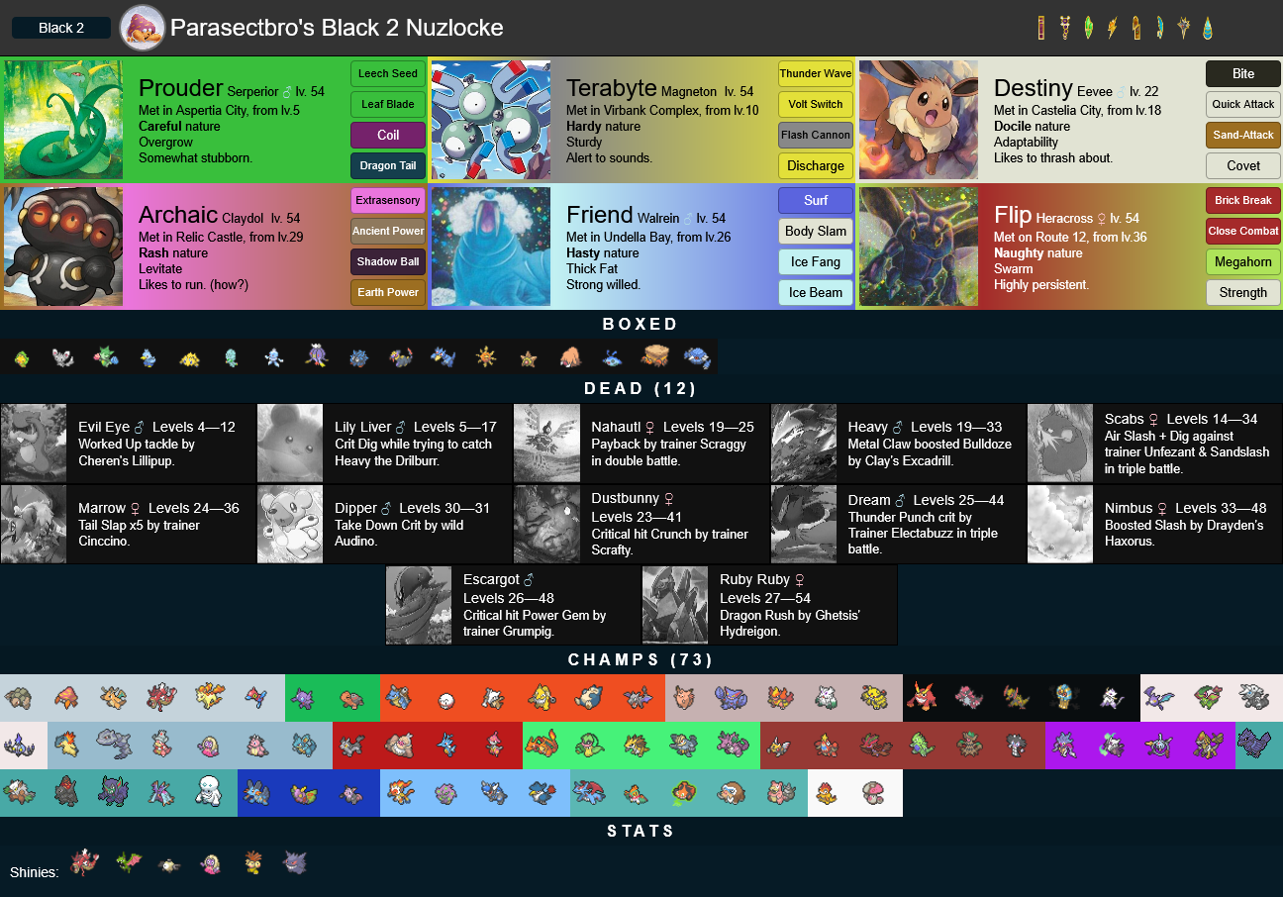Open Evil Eye's grayscale dead portrait
Screen dimensions: 1283x897
coord(34,444)
